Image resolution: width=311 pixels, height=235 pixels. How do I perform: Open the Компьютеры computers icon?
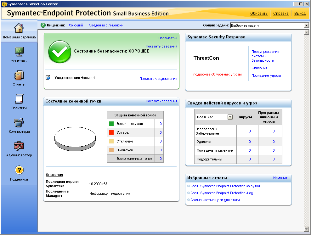coord(19,122)
